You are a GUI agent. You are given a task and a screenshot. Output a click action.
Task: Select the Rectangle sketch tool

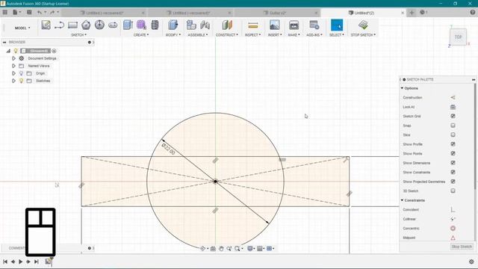tap(72, 25)
